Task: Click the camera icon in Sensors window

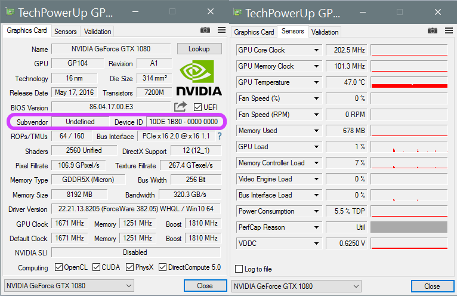Action: coord(433,30)
